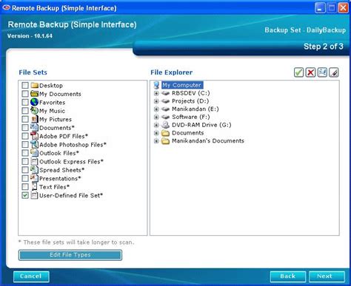Check the Desktop file set checkbox
Viewport: 351px width, 286px height.
pyautogui.click(x=25, y=86)
